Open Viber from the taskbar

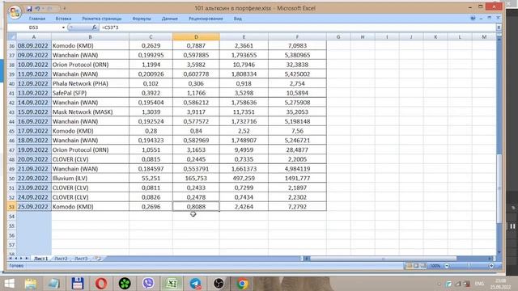coord(148,284)
